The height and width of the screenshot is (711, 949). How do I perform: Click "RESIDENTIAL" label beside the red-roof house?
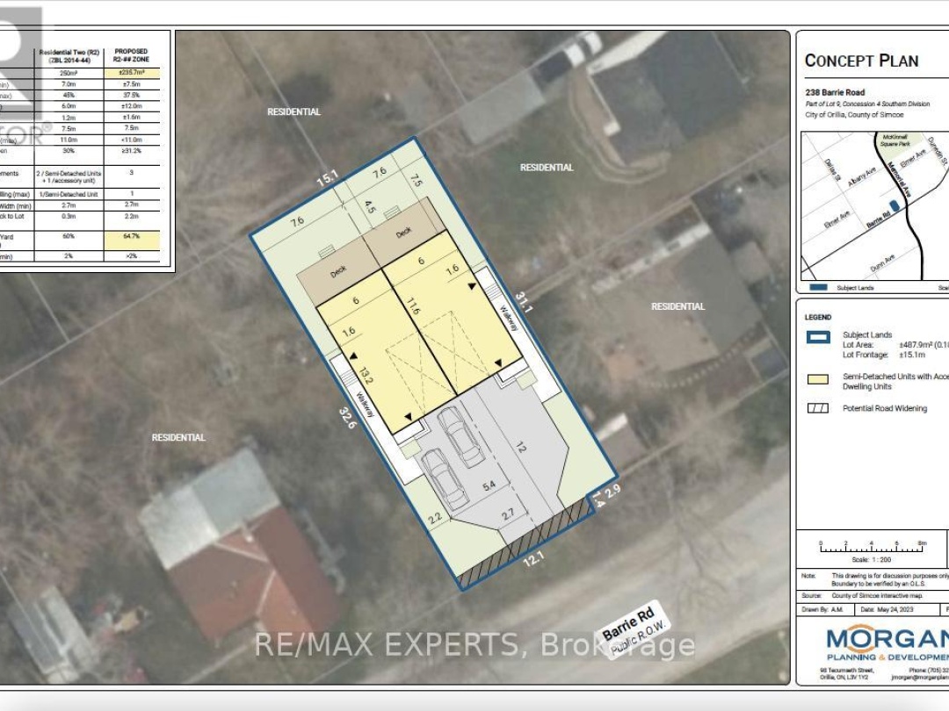[178, 437]
